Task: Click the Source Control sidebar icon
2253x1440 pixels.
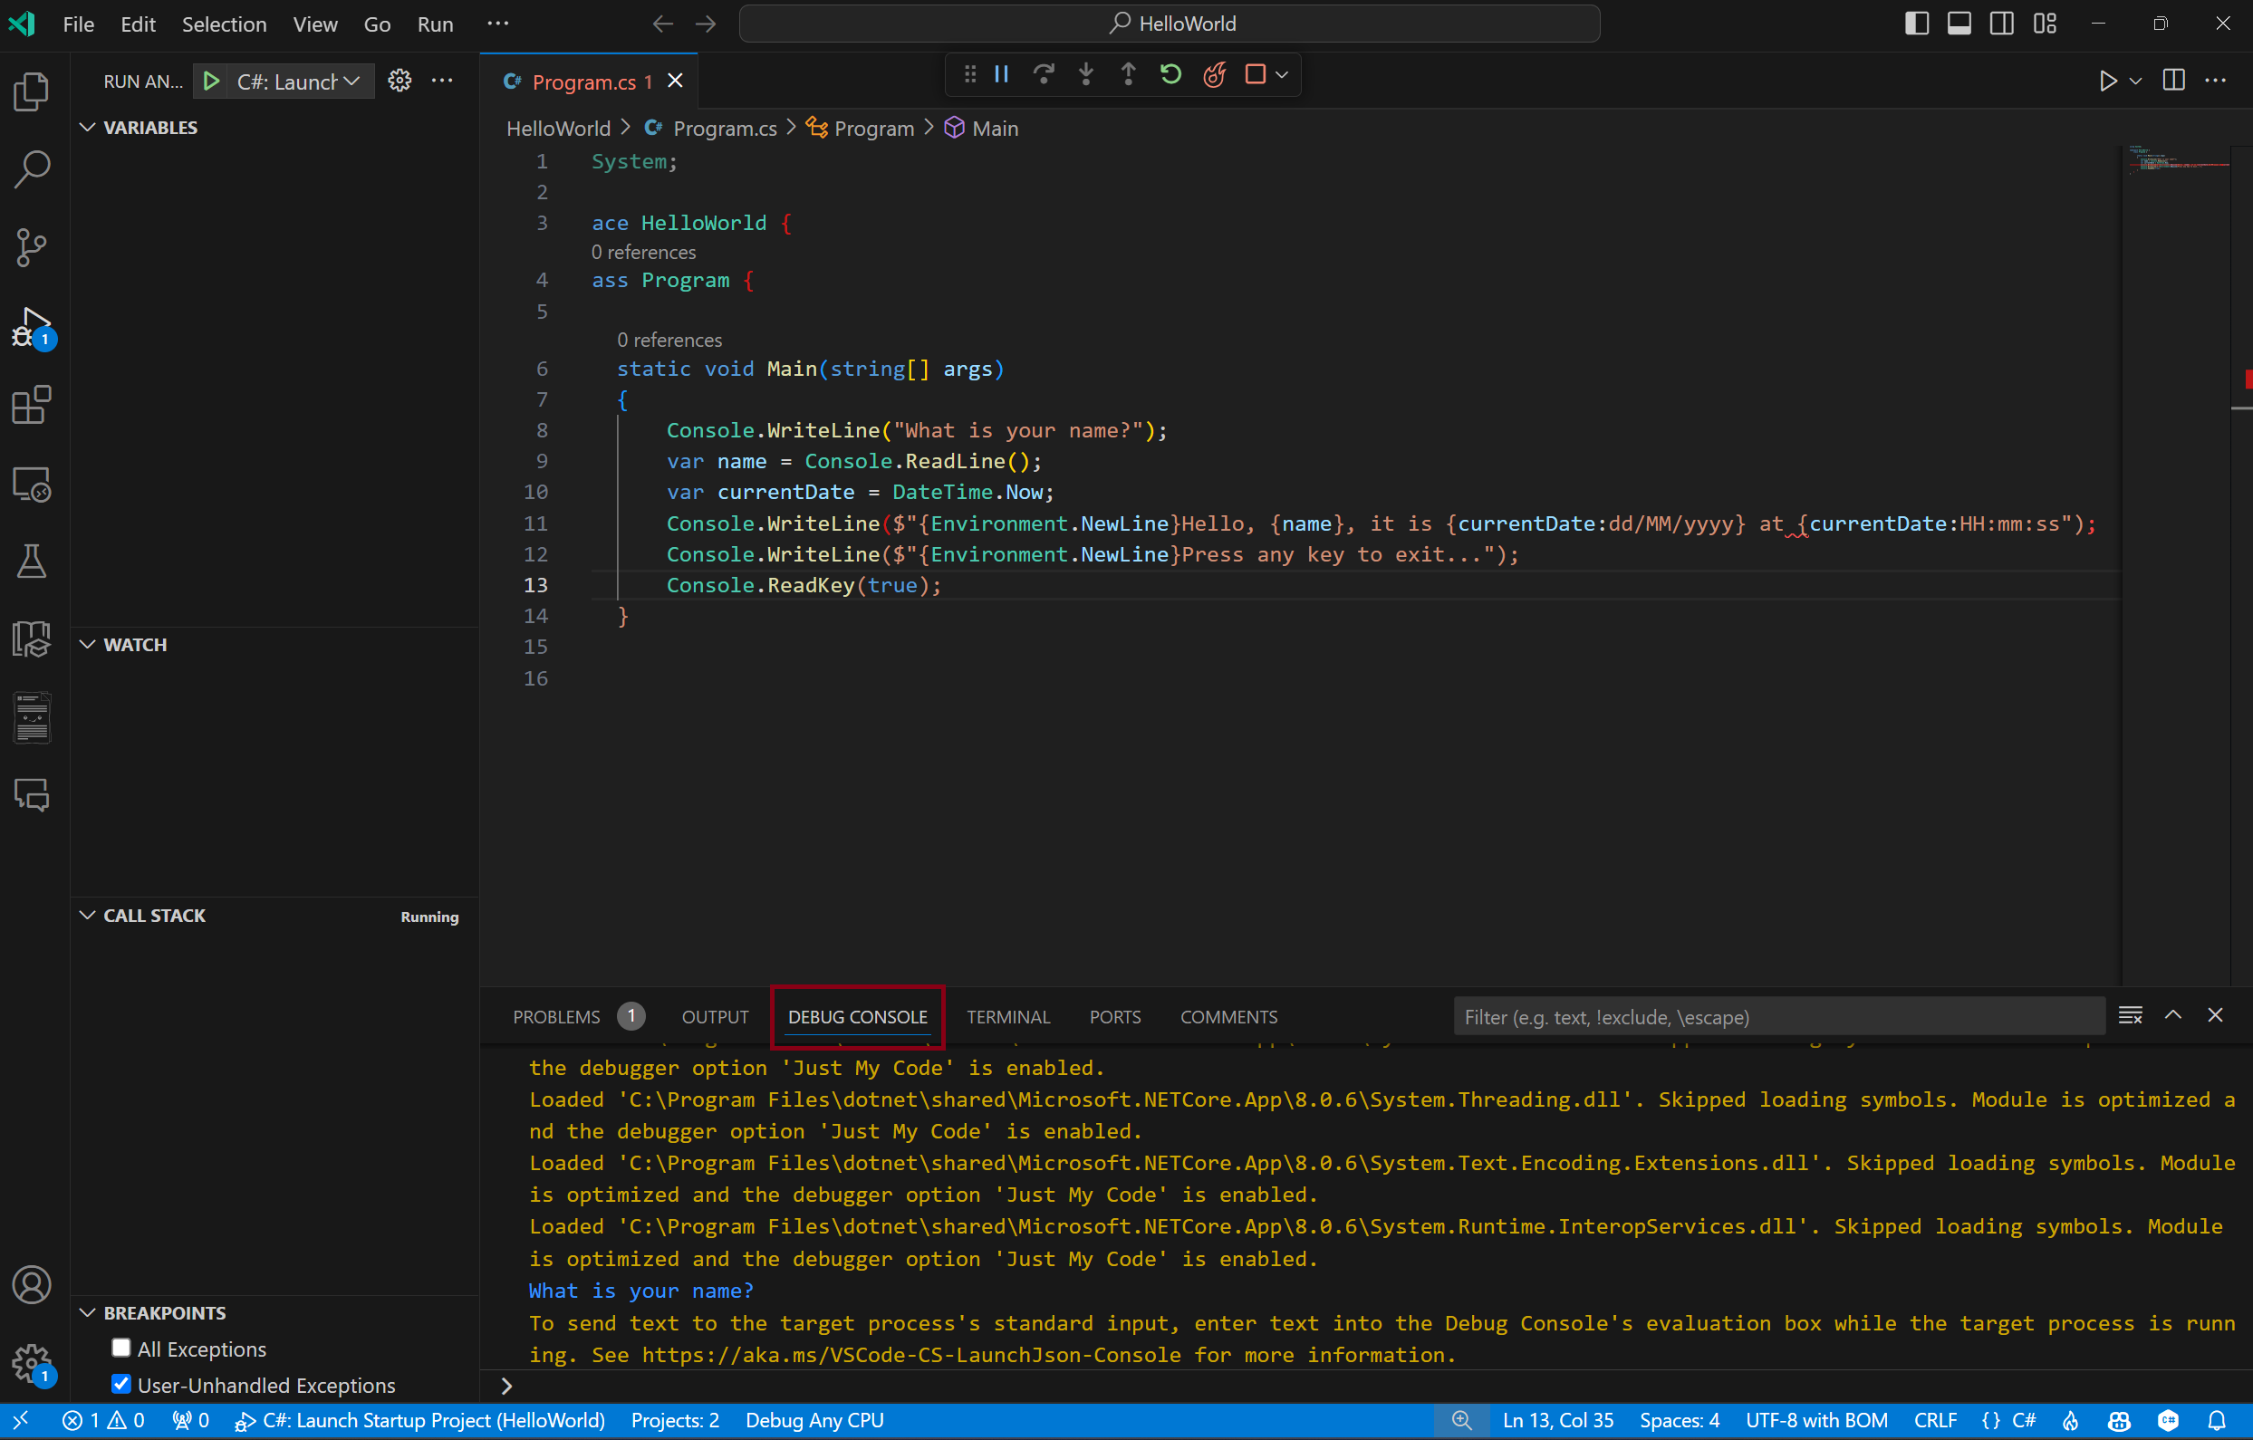Action: [34, 246]
